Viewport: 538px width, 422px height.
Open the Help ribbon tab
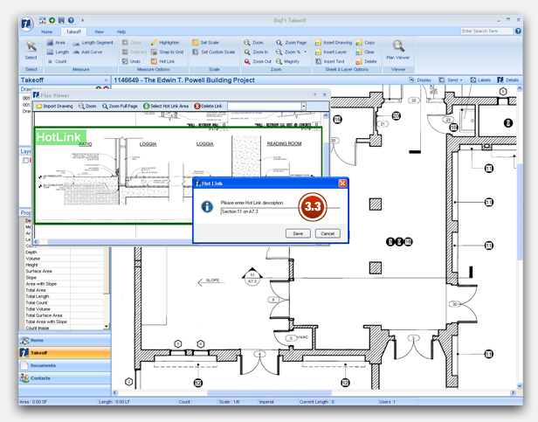121,31
